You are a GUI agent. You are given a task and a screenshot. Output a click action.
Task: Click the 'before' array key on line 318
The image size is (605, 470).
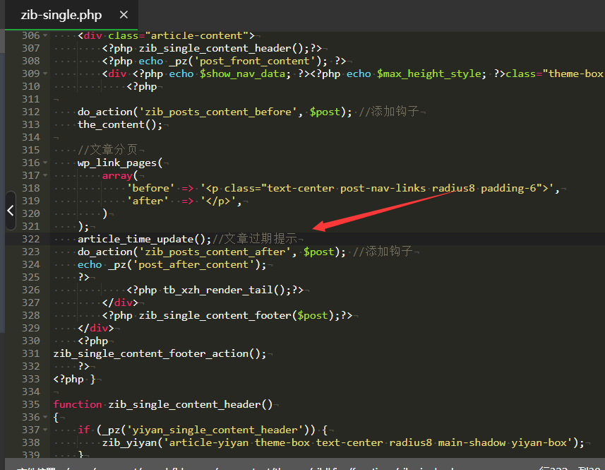pyautogui.click(x=150, y=188)
